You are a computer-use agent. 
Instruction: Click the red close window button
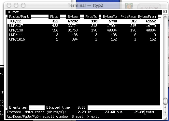pyautogui.click(x=9, y=5)
